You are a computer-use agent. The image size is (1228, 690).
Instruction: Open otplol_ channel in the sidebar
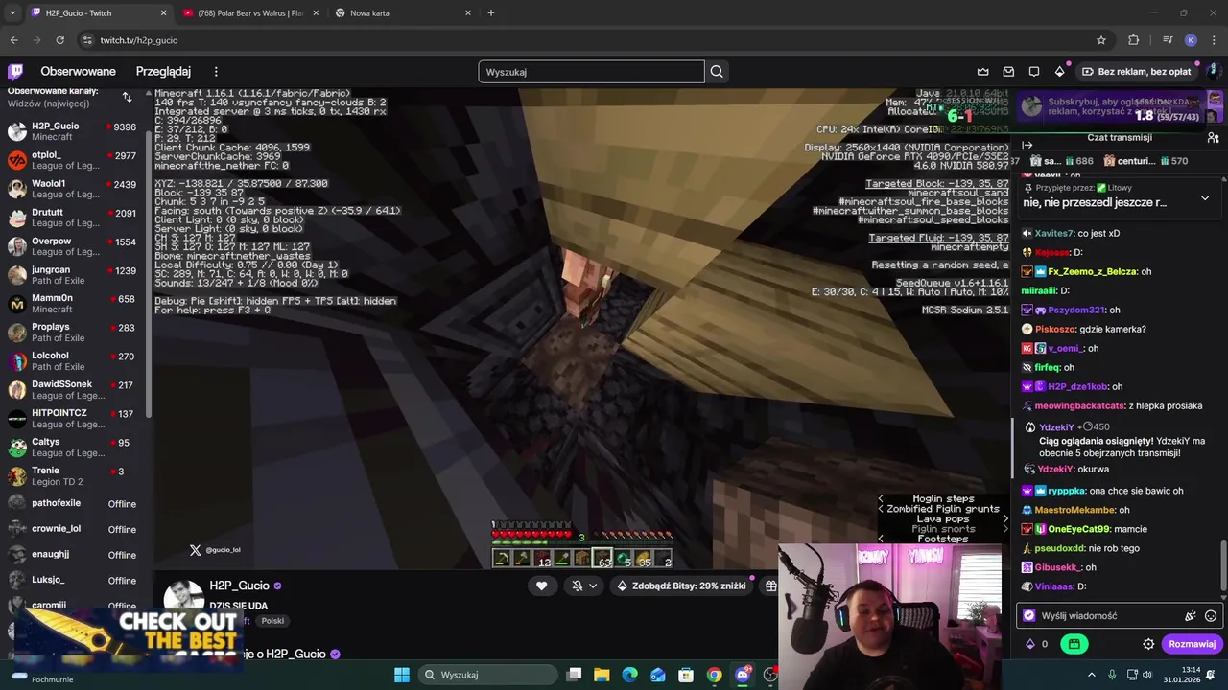[73, 160]
